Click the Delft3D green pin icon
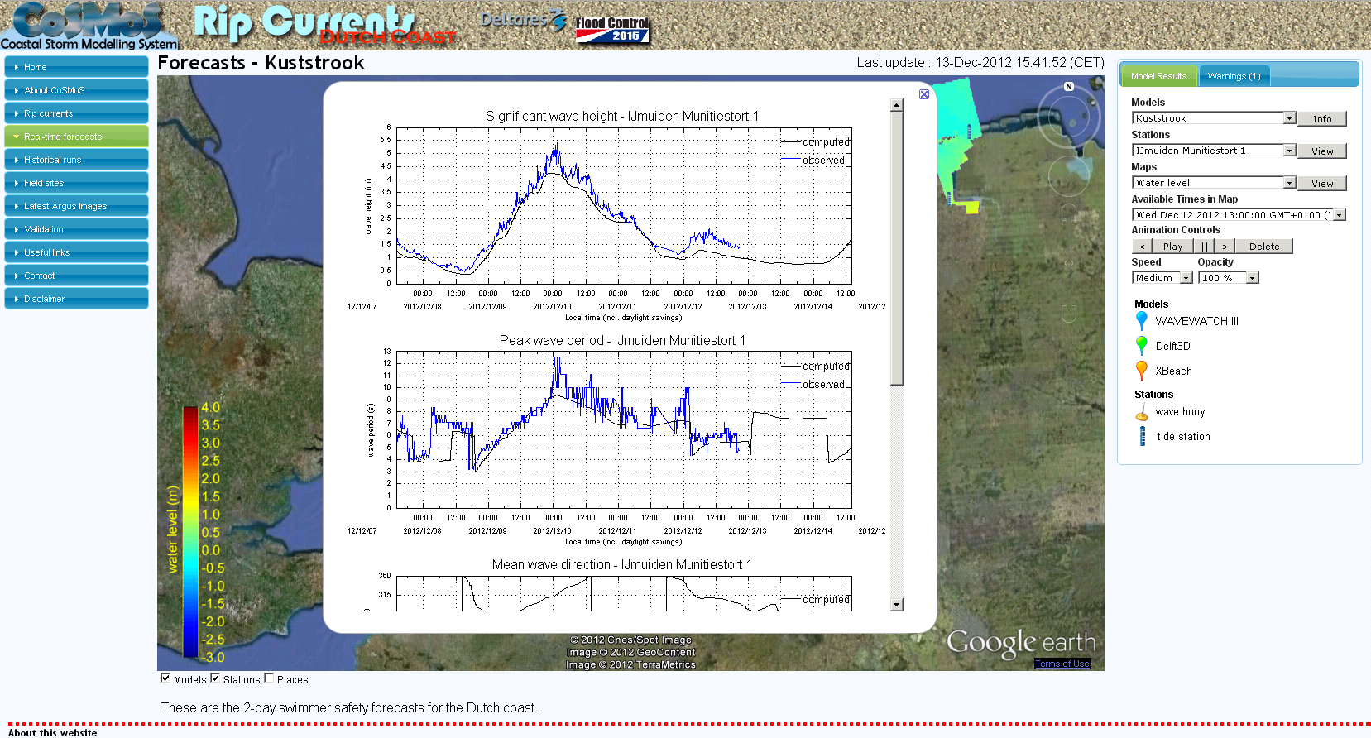 tap(1142, 346)
